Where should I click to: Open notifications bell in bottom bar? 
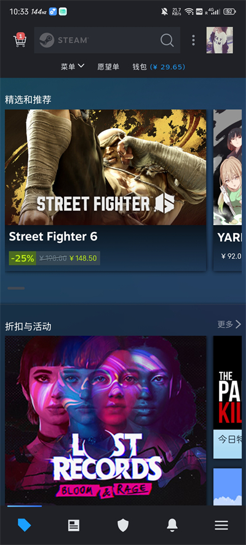pos(172,525)
